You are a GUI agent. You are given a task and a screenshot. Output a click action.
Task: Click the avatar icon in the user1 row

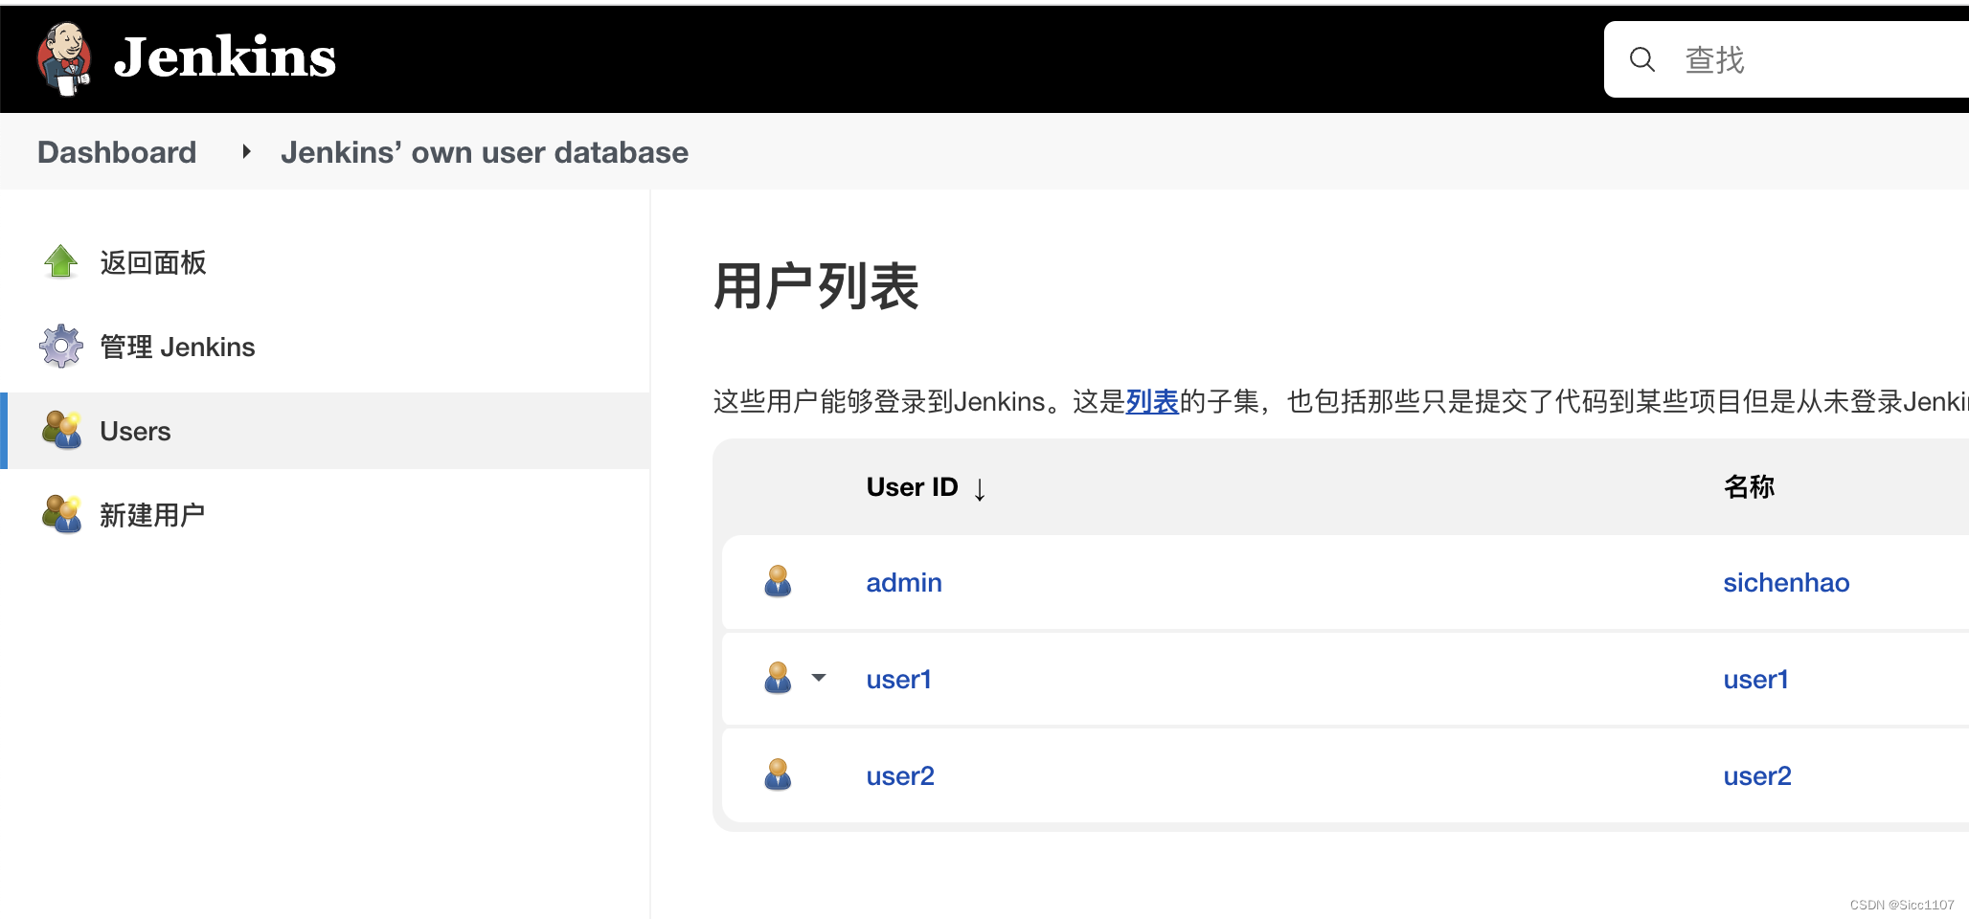[x=778, y=678]
